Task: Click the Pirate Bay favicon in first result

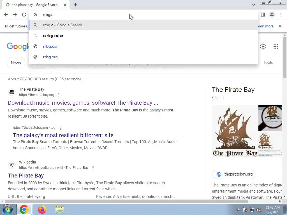Action: [x=12, y=92]
